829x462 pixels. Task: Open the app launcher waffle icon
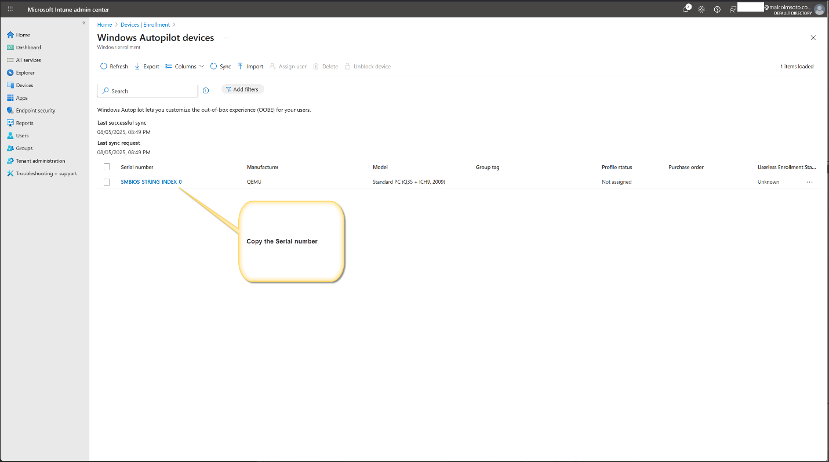click(10, 9)
